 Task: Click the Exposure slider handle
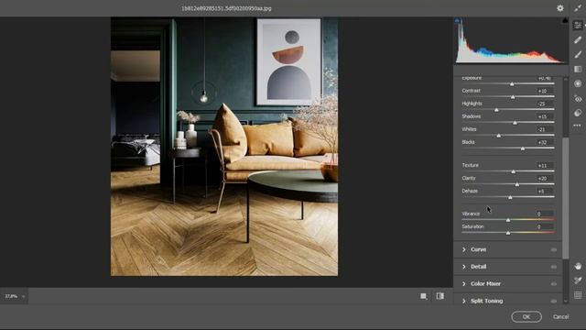click(512, 84)
